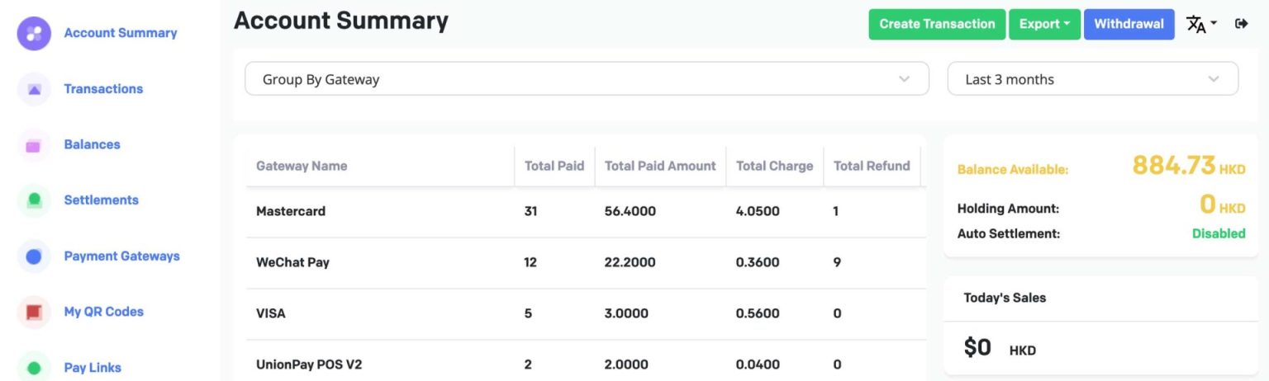The image size is (1269, 381).
Task: Open the Transactions sidebar icon
Action: (34, 89)
